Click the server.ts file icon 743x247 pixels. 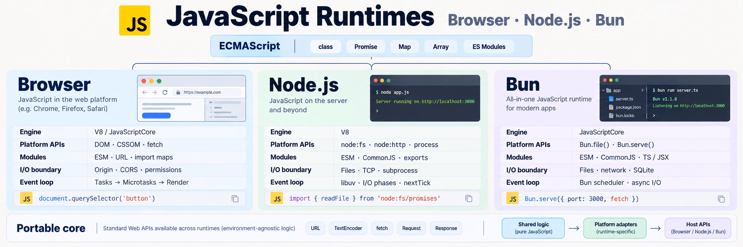(x=611, y=99)
